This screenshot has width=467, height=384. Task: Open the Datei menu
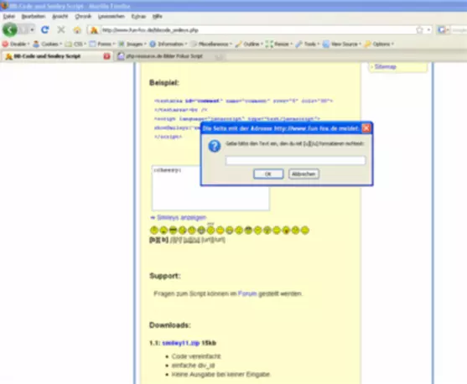pos(9,17)
